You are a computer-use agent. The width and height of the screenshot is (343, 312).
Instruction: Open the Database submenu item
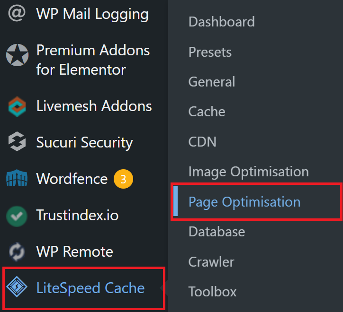pyautogui.click(x=217, y=232)
